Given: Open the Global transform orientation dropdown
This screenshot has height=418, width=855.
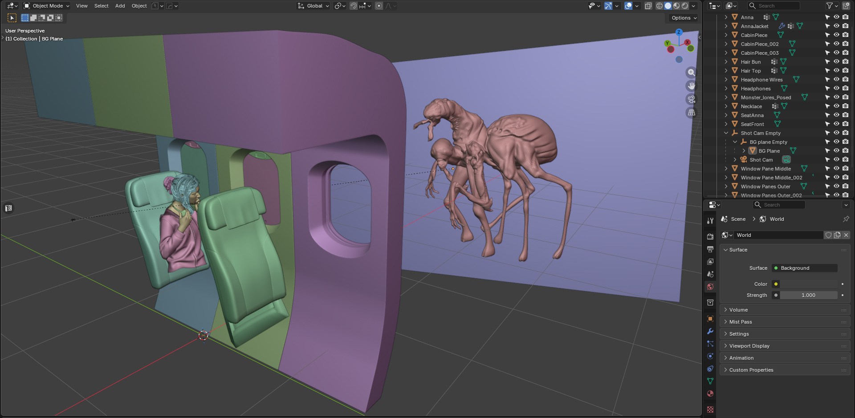Looking at the screenshot, I should (x=313, y=6).
